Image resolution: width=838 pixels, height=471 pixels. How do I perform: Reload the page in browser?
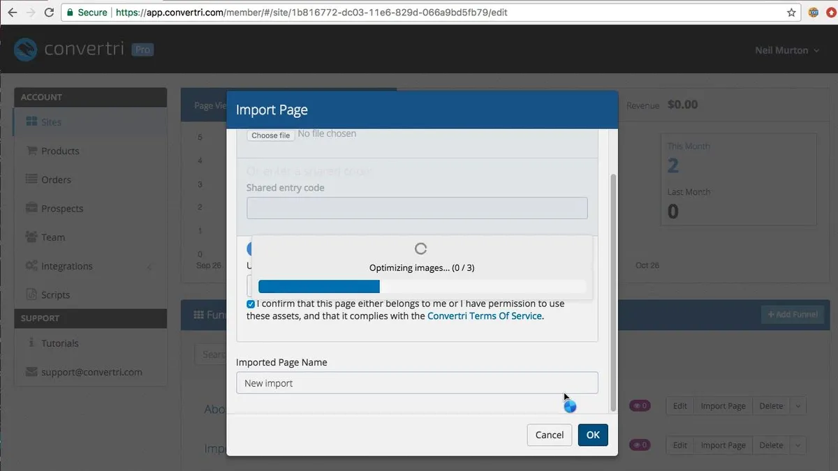pos(48,13)
